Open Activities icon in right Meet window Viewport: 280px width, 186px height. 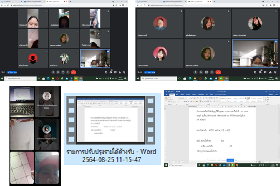tap(270, 72)
